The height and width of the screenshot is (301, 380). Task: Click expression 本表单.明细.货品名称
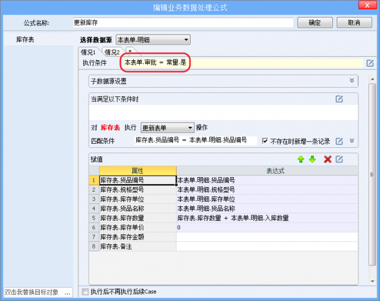coord(267,209)
